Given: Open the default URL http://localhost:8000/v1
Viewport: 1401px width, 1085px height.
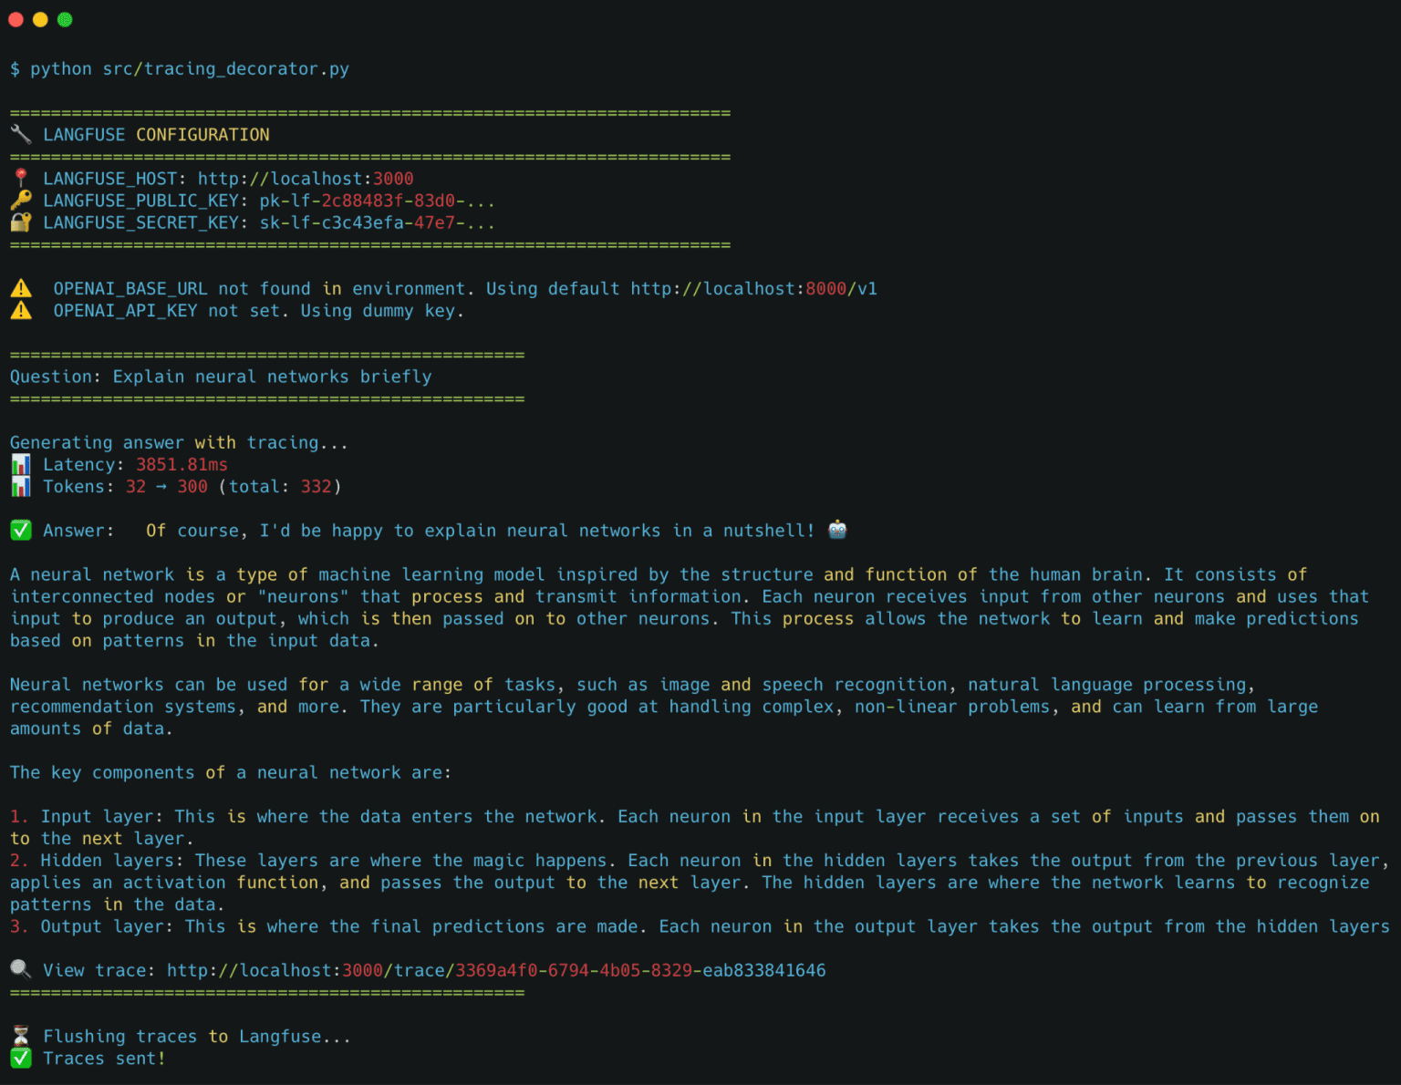Looking at the screenshot, I should 754,289.
